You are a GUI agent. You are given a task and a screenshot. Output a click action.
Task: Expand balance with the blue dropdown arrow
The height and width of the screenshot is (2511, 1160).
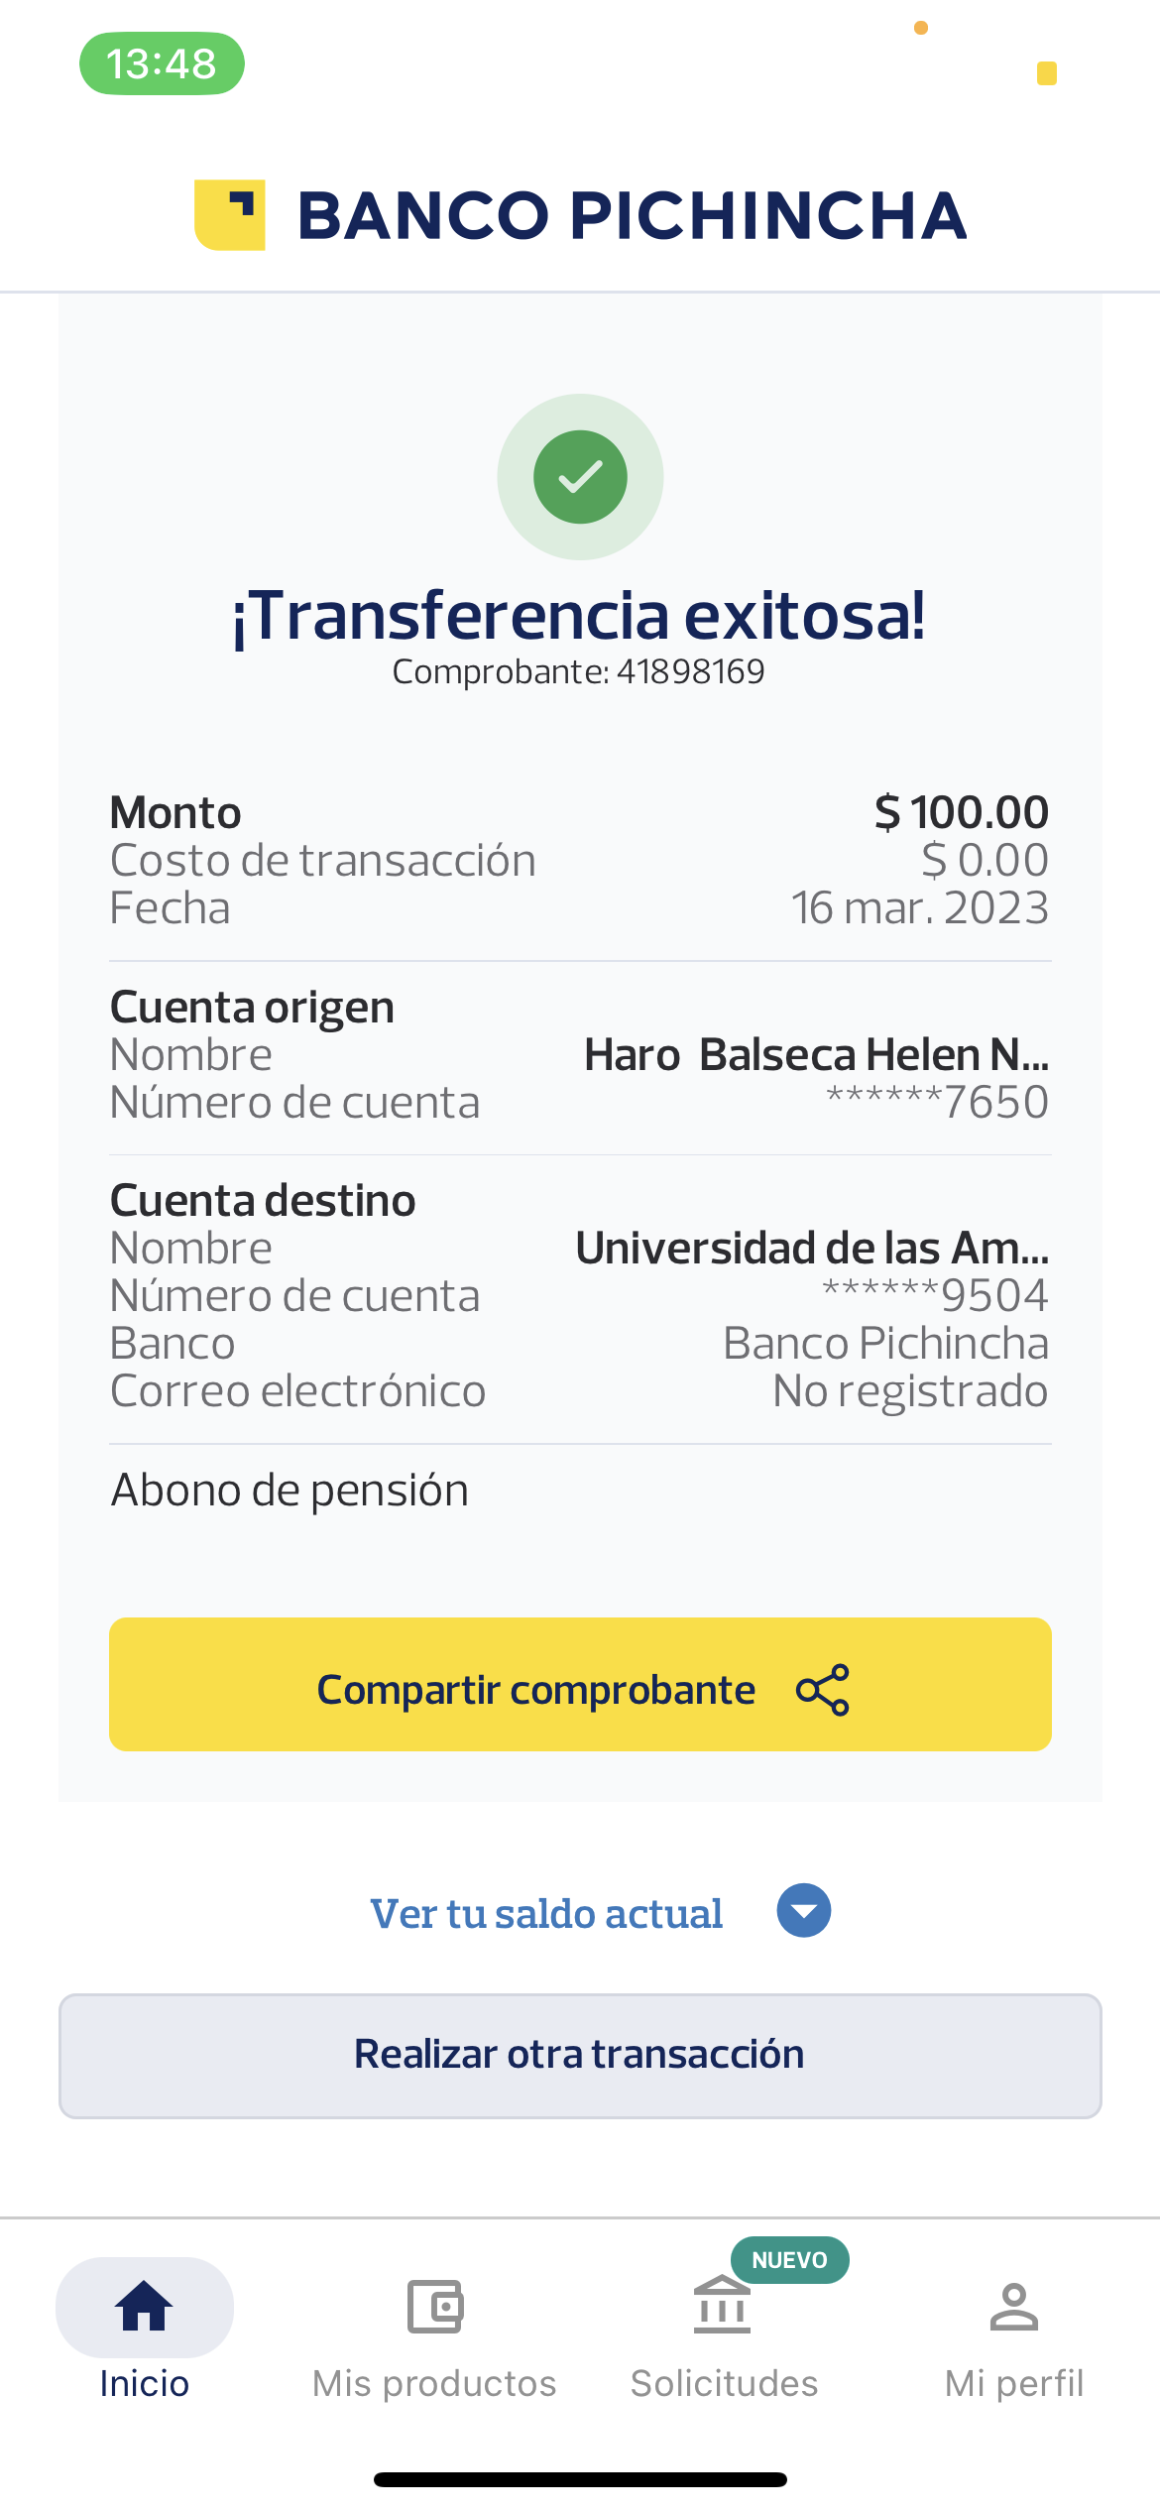click(x=803, y=1911)
